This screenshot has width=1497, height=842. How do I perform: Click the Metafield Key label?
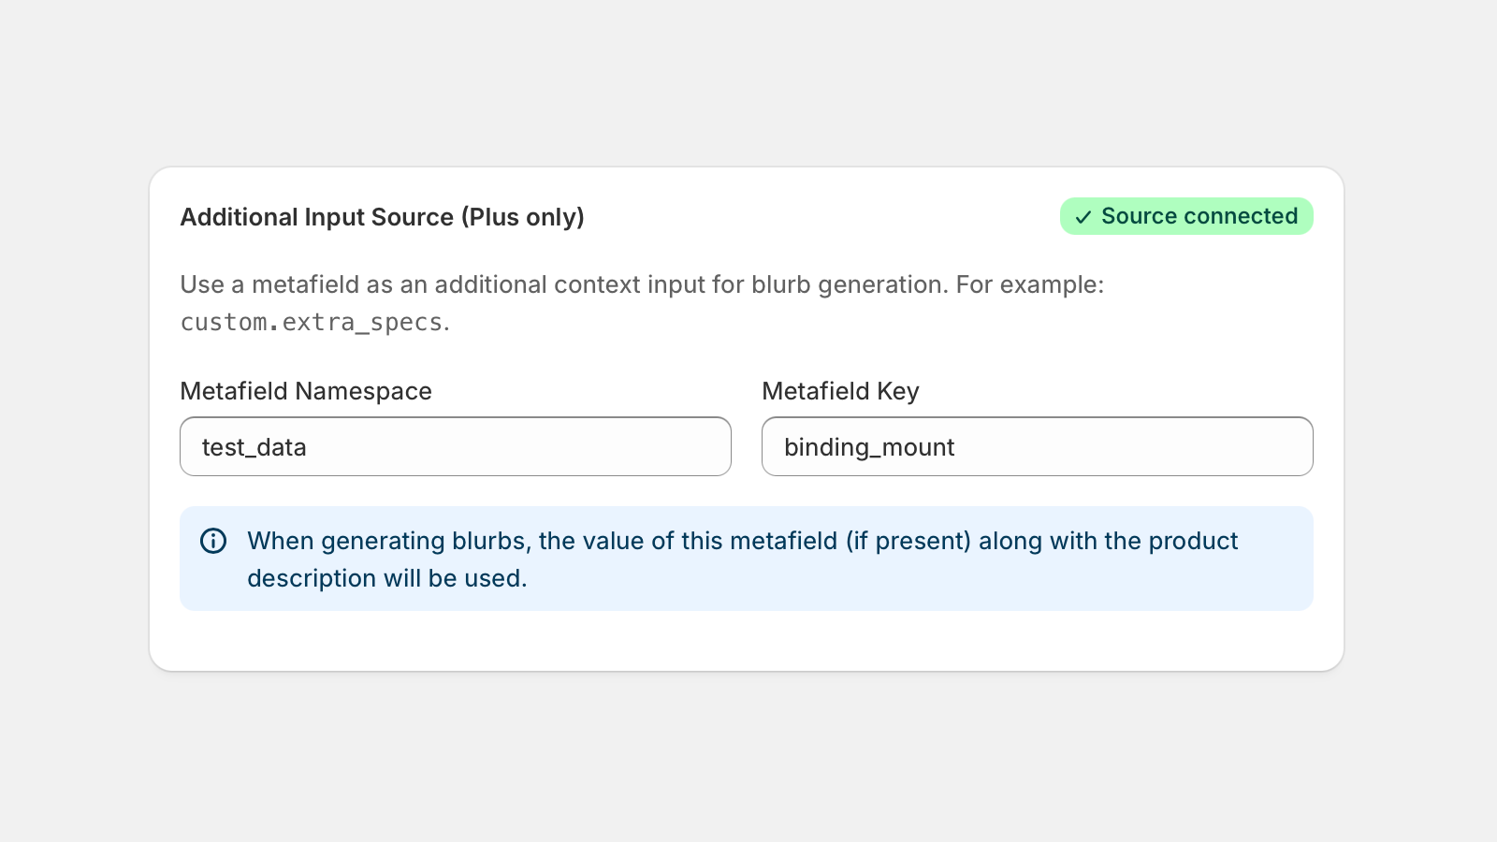[x=841, y=391]
